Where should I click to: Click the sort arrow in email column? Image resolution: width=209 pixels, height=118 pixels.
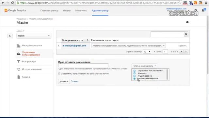88,40
